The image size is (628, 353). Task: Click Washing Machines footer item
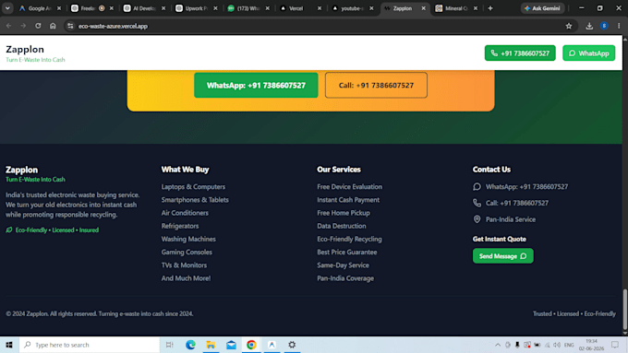[x=188, y=239]
